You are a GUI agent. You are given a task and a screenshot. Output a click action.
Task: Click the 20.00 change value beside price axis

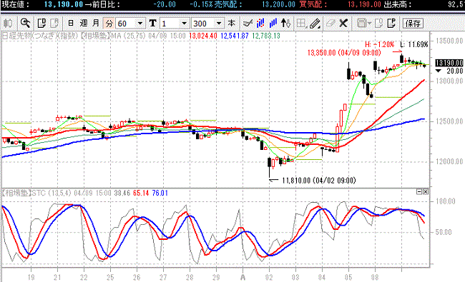click(x=454, y=71)
